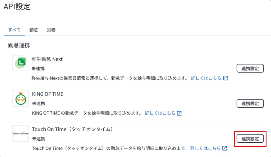Follow 詳しくはこちら link for KING OF TIME
Image resolution: width=271 pixels, height=157 pixels.
click(160, 113)
